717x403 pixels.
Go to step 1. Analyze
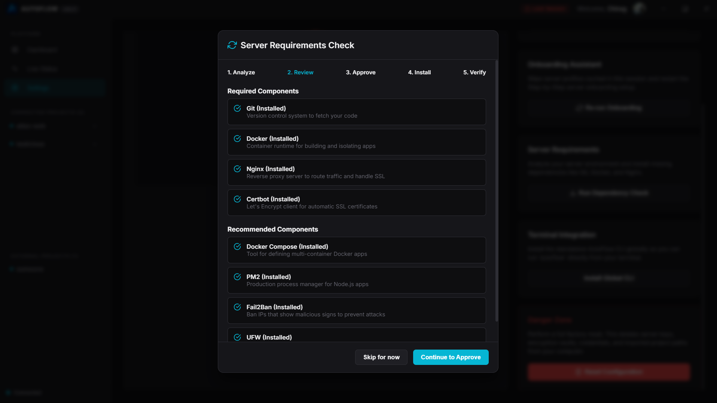coord(241,72)
